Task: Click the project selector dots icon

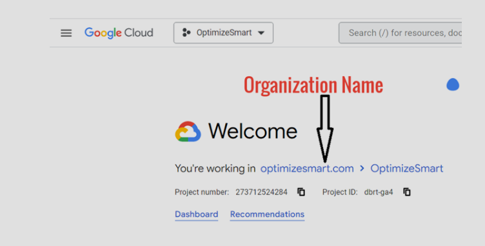Action: (x=186, y=32)
